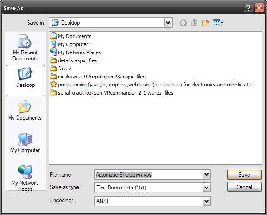Open the Save in Desktop combo box
267x215 pixels.
click(x=110, y=23)
